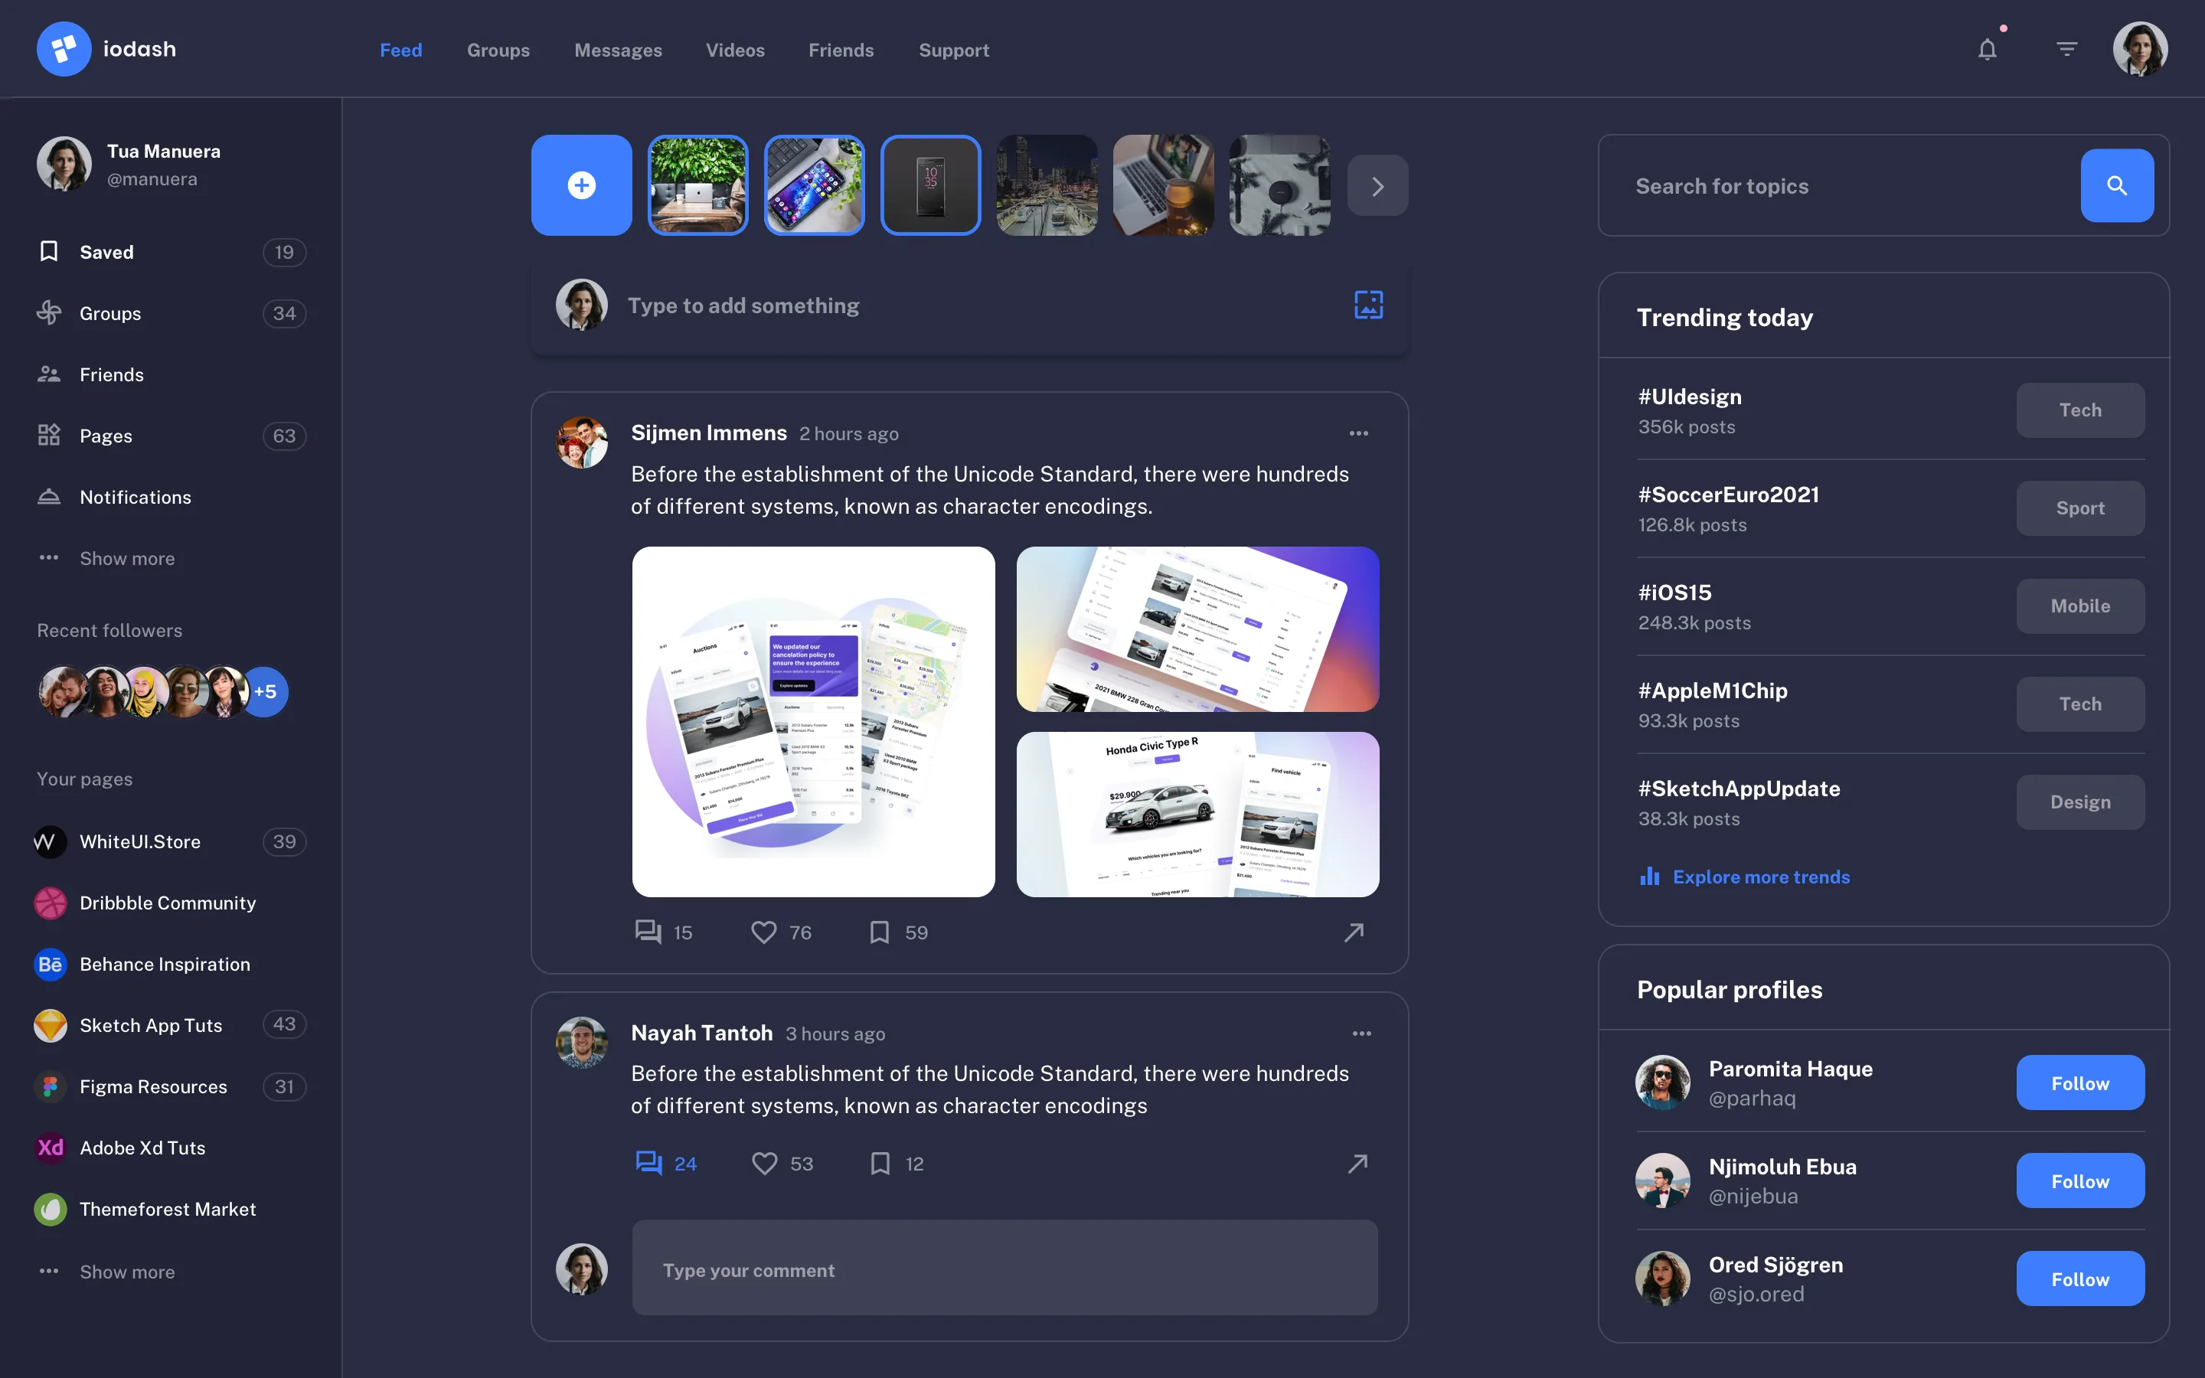Open Tua Manuera's profile avatar top right
Image resolution: width=2205 pixels, height=1378 pixels.
point(2139,48)
